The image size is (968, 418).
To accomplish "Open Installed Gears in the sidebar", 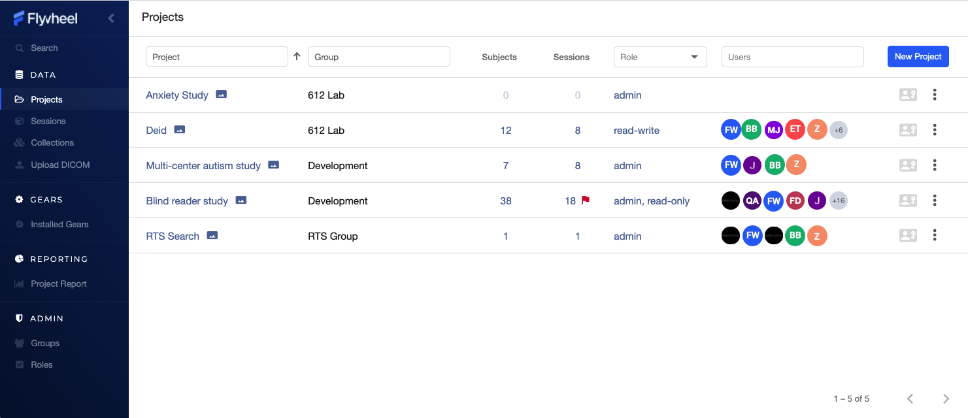I will pyautogui.click(x=59, y=224).
